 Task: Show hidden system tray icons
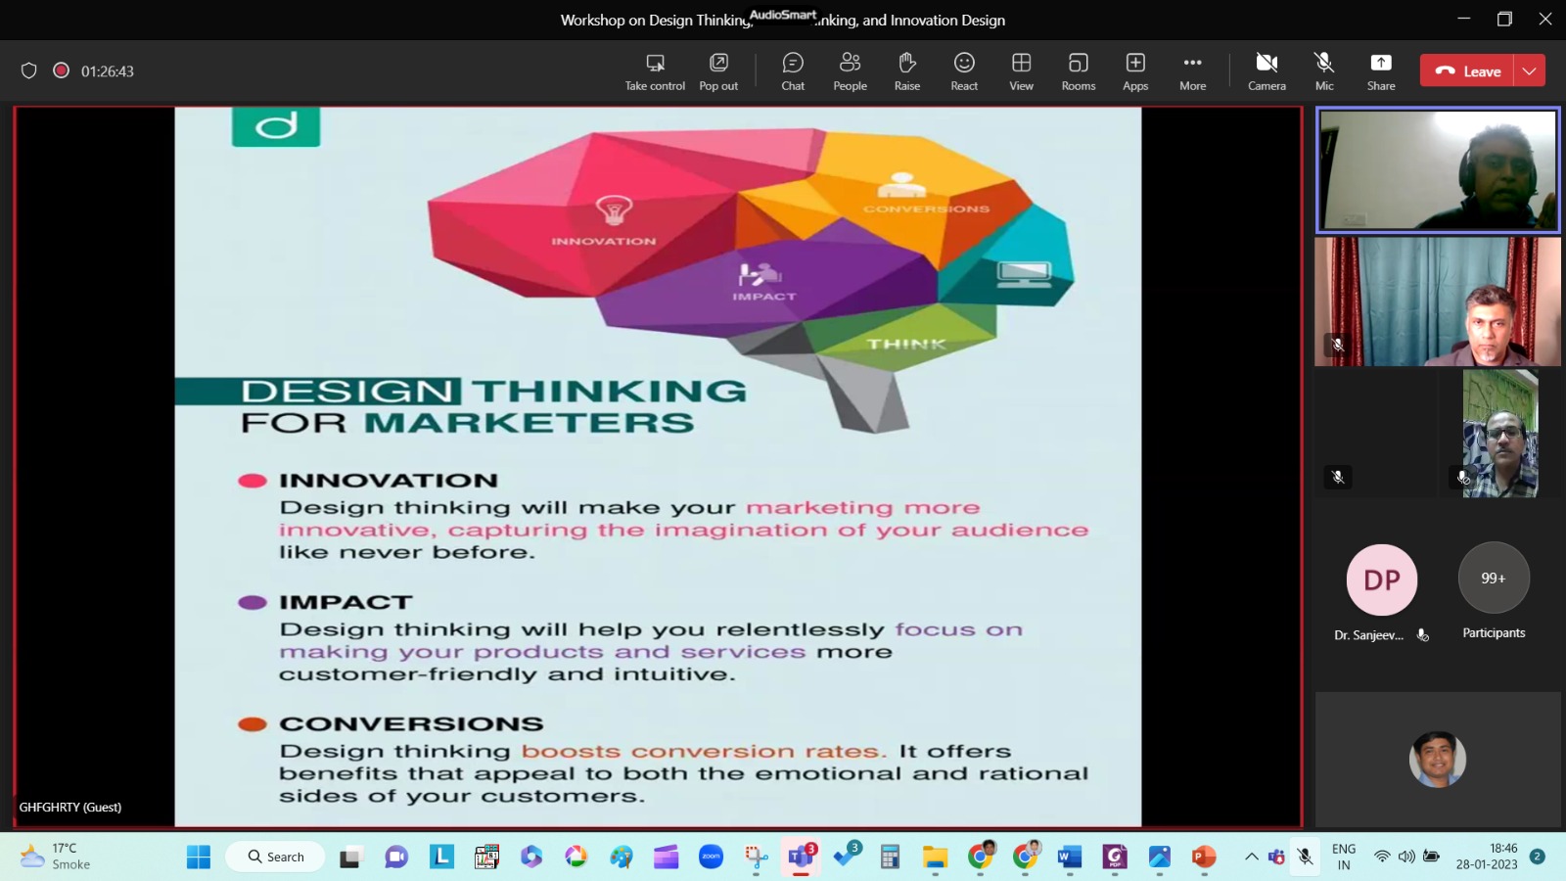pos(1251,857)
